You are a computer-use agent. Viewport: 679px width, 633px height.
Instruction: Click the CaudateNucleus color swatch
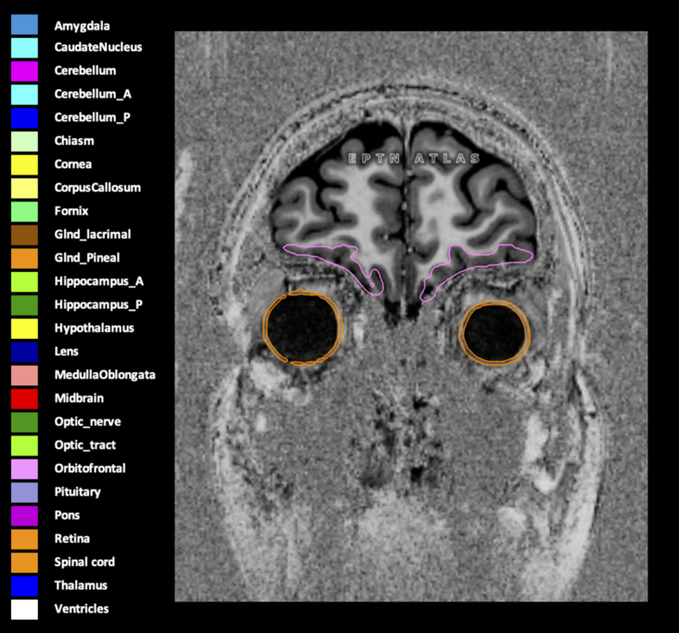pyautogui.click(x=24, y=47)
